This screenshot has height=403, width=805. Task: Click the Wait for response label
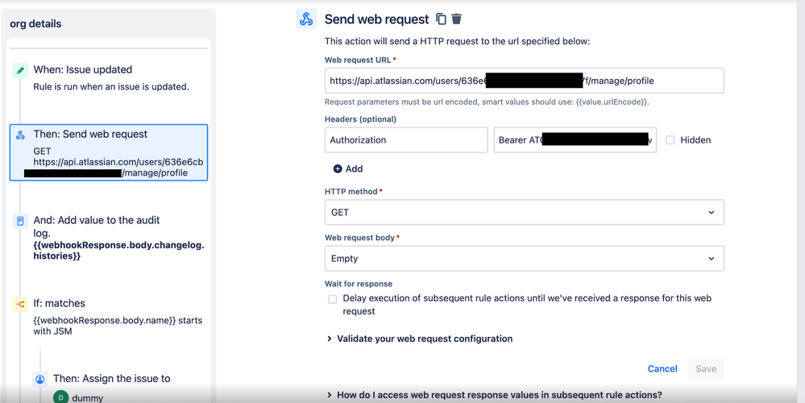coord(359,284)
